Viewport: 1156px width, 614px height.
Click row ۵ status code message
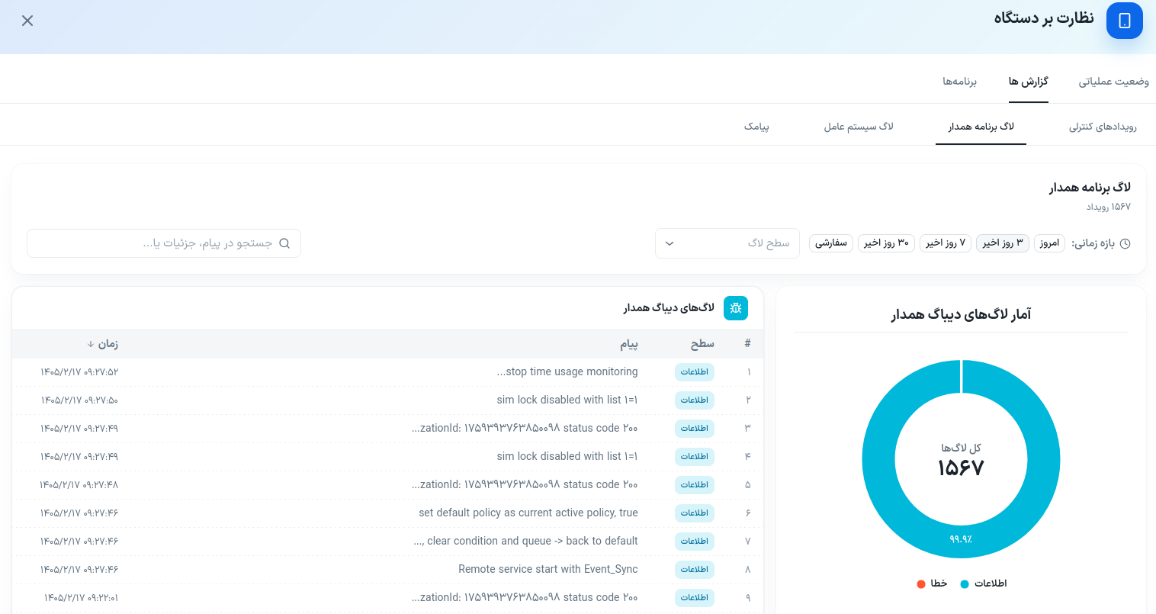(x=525, y=485)
